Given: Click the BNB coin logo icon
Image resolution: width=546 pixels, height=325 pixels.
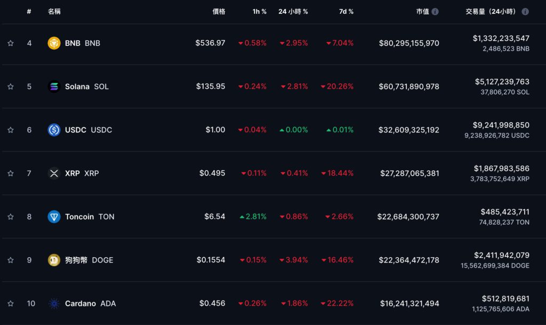Looking at the screenshot, I should pyautogui.click(x=54, y=43).
